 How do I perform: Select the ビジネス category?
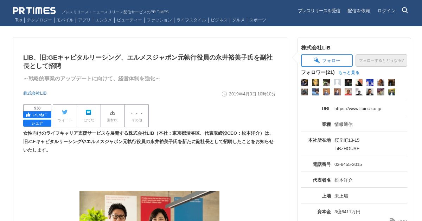click(219, 20)
